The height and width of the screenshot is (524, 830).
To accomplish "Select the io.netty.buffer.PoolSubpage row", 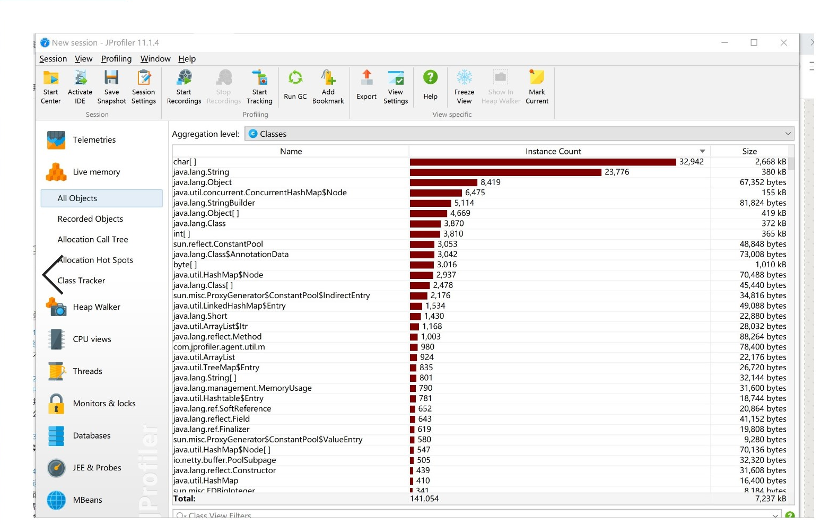I will 480,460.
